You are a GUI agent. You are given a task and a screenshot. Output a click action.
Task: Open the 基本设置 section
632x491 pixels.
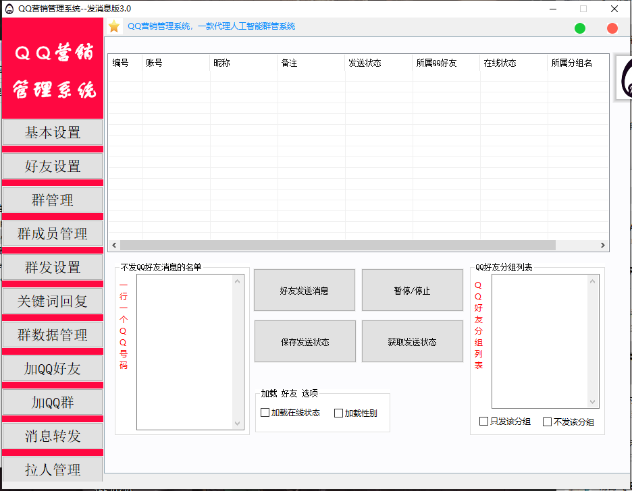tap(53, 132)
